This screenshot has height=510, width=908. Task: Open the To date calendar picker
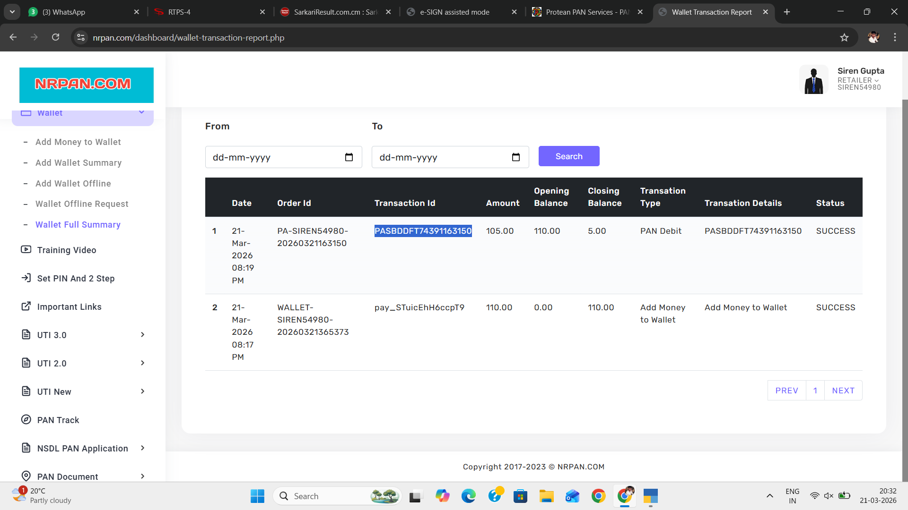tap(515, 157)
